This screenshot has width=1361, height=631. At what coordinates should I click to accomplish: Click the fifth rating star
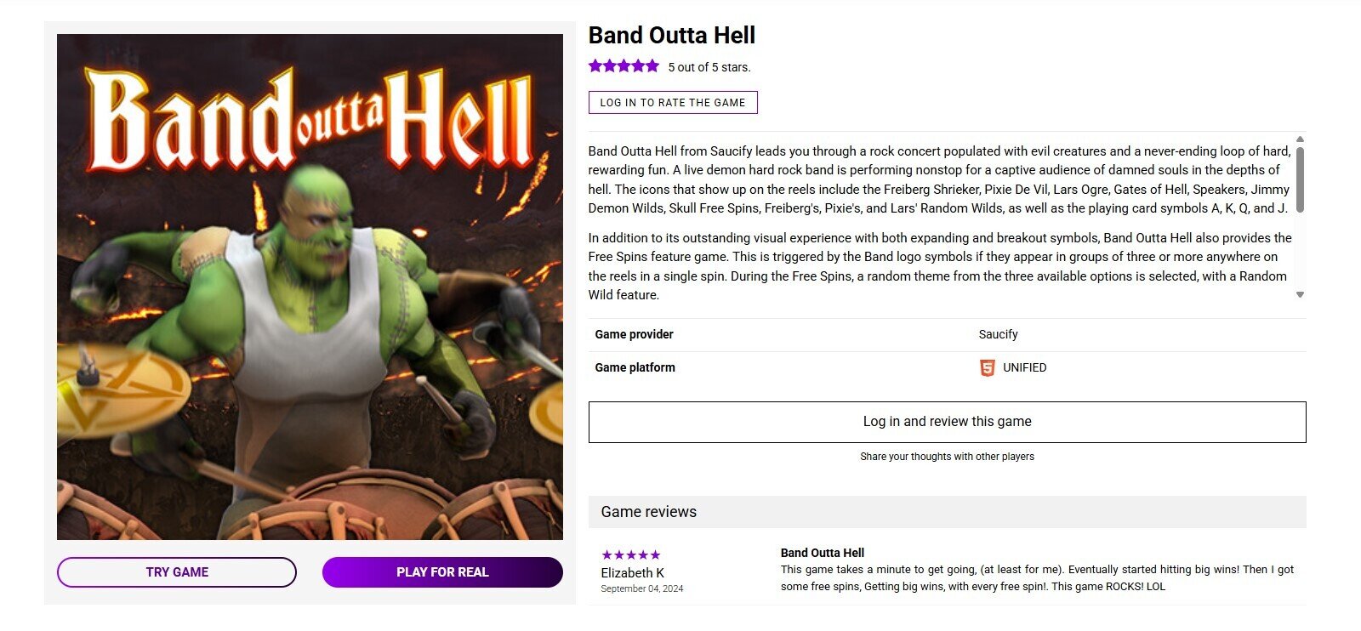(x=652, y=65)
